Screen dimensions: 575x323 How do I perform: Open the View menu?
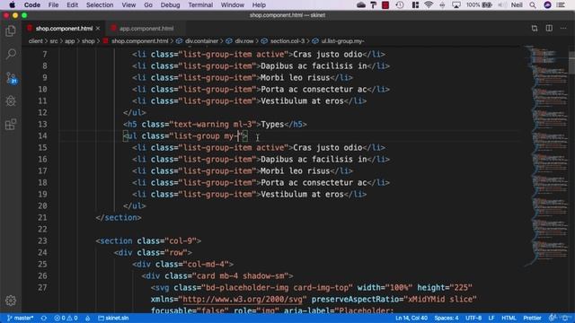point(128,5)
